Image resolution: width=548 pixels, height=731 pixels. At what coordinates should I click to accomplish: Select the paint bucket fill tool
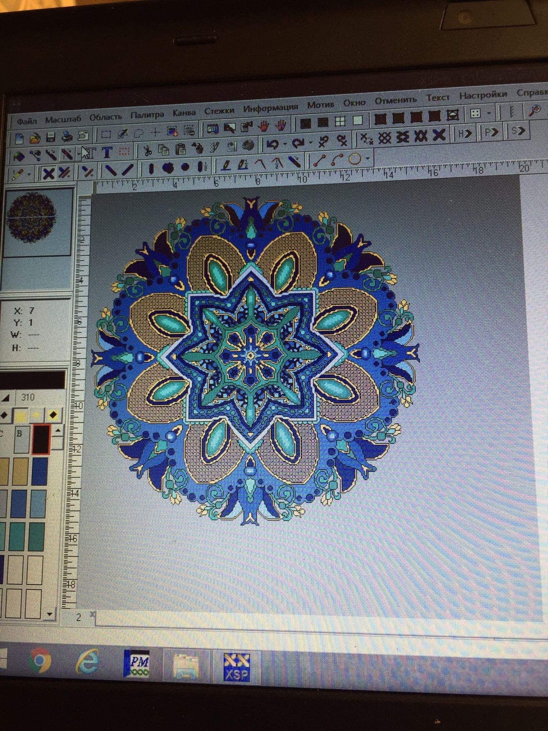[x=19, y=156]
